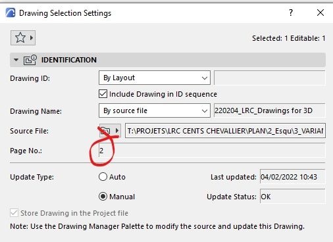
Task: Click the Source File path field
Action: coord(225,131)
